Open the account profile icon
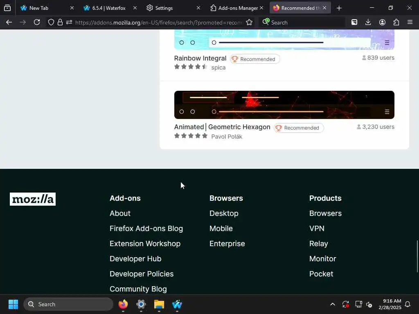This screenshot has height=314, width=419. point(382,22)
